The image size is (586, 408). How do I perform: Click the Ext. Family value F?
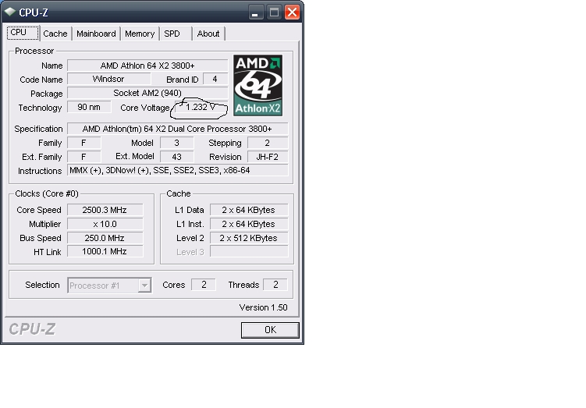pyautogui.click(x=83, y=157)
